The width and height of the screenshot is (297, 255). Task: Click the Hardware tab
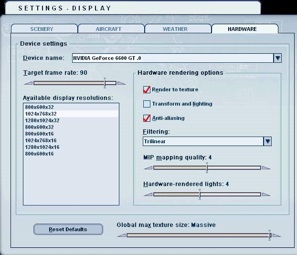pos(245,29)
